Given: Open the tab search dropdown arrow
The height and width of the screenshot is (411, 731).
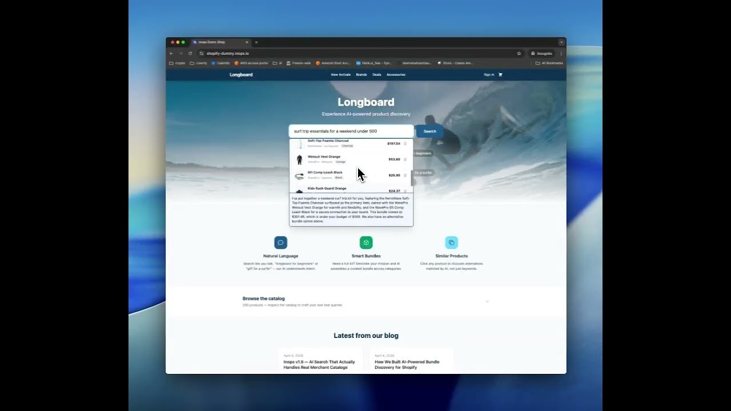Looking at the screenshot, I should [561, 42].
